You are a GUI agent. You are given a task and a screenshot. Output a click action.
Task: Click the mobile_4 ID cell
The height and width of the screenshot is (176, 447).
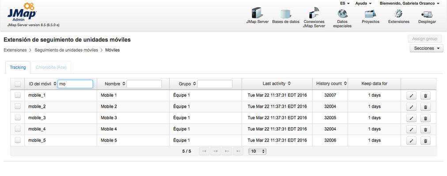click(61, 129)
